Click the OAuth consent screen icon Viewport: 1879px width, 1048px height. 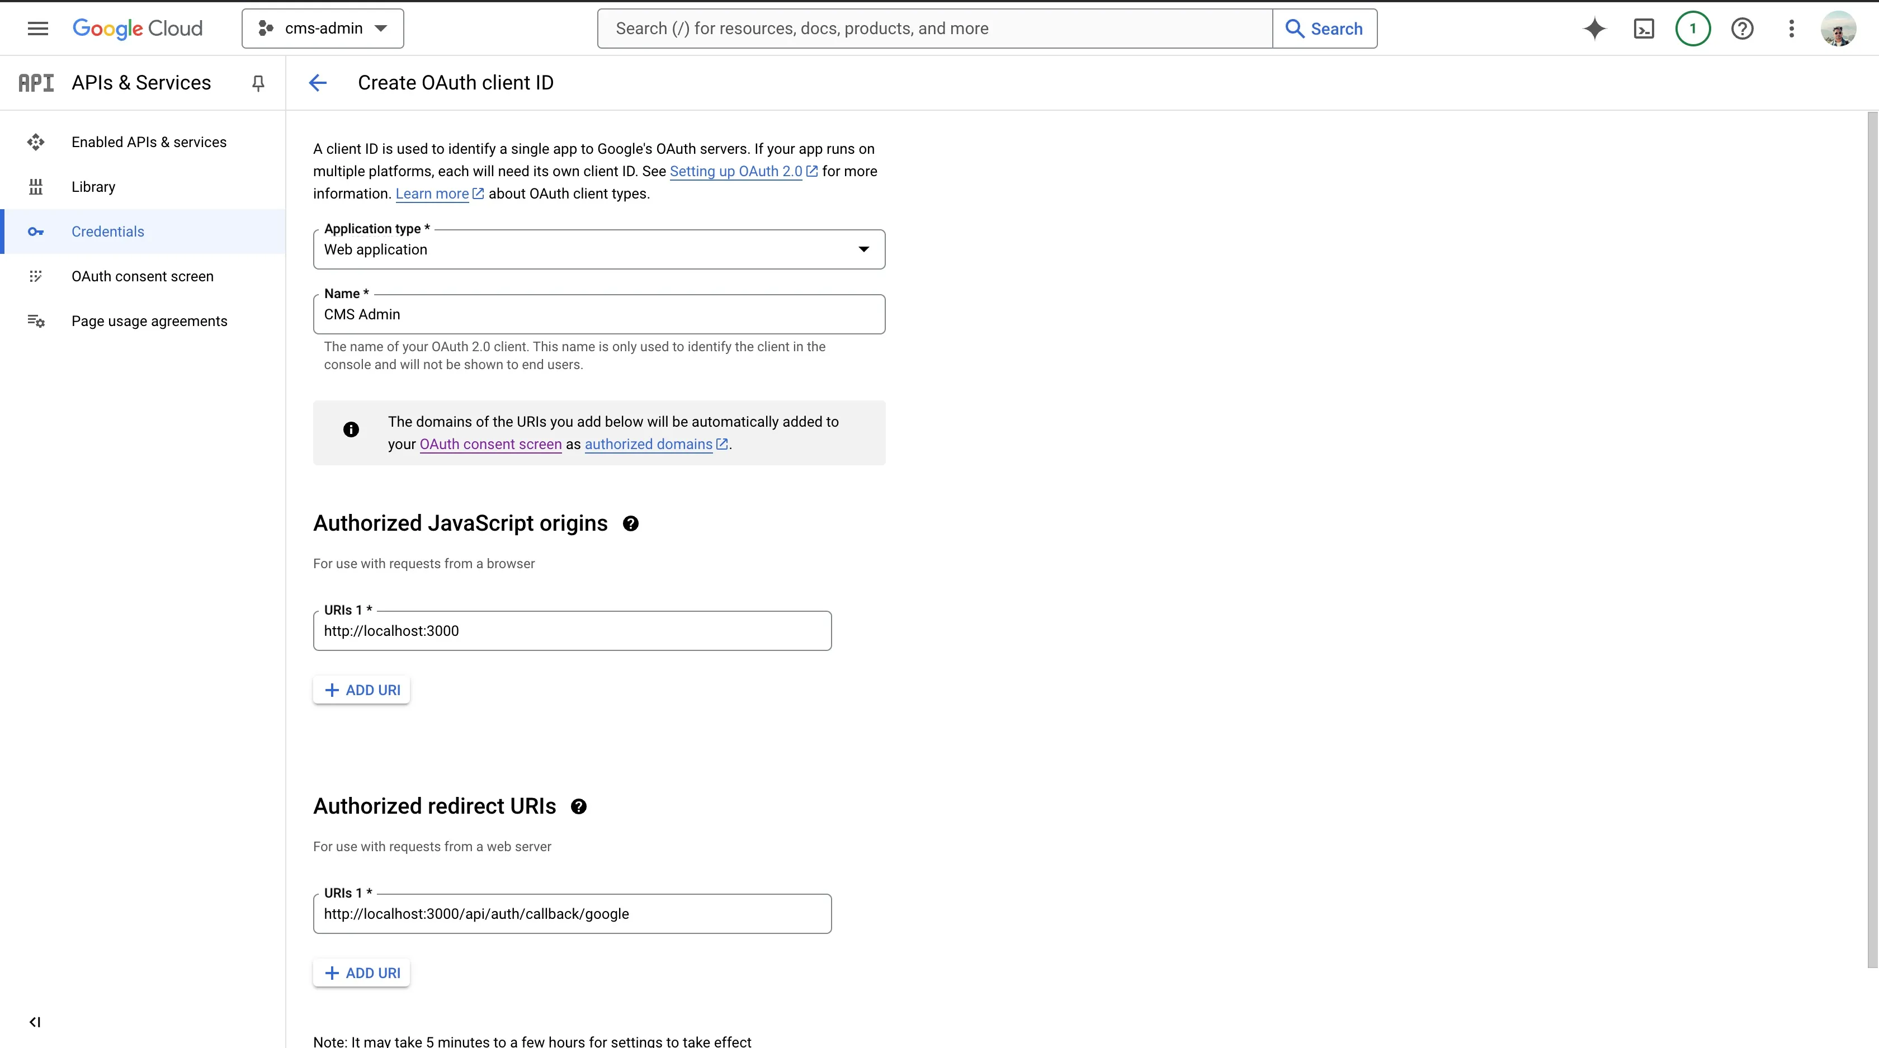[x=35, y=275]
